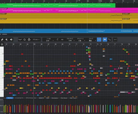Select the long gray note near bar 78
This screenshot has height=114, width=138.
124,92
